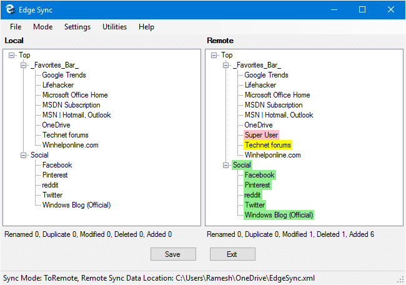Screen dimensions: 406x285
Task: Select MSDN Subscription in Local tree
Action: click(71, 105)
